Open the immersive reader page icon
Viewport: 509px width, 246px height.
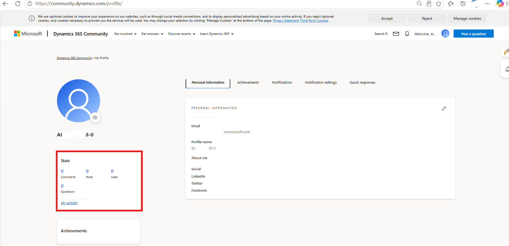[429, 3]
